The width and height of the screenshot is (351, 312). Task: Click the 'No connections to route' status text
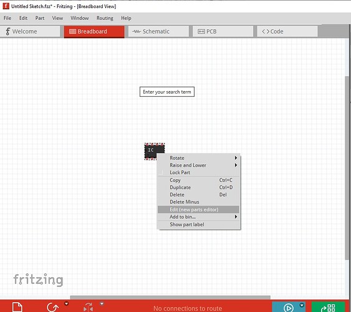188,308
